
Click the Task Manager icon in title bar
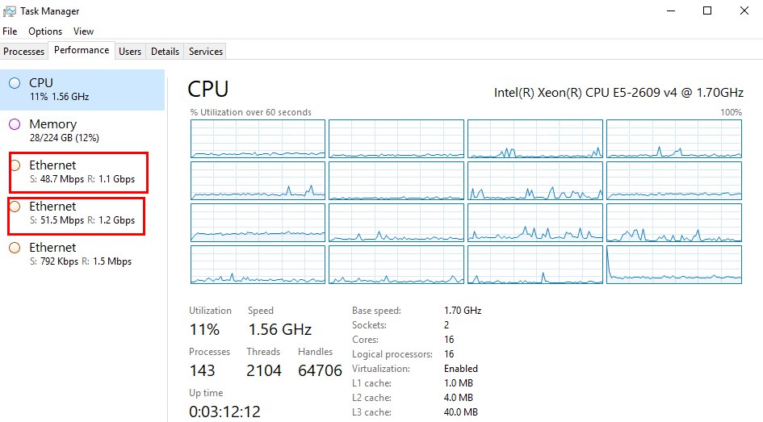pos(10,11)
